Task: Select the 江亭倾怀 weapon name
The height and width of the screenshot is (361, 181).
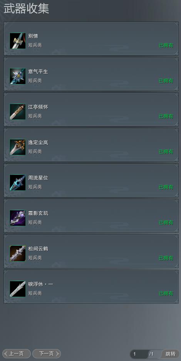Action: [x=38, y=107]
